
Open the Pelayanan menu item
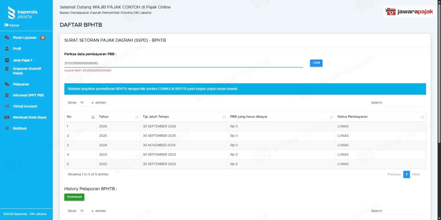tap(21, 84)
